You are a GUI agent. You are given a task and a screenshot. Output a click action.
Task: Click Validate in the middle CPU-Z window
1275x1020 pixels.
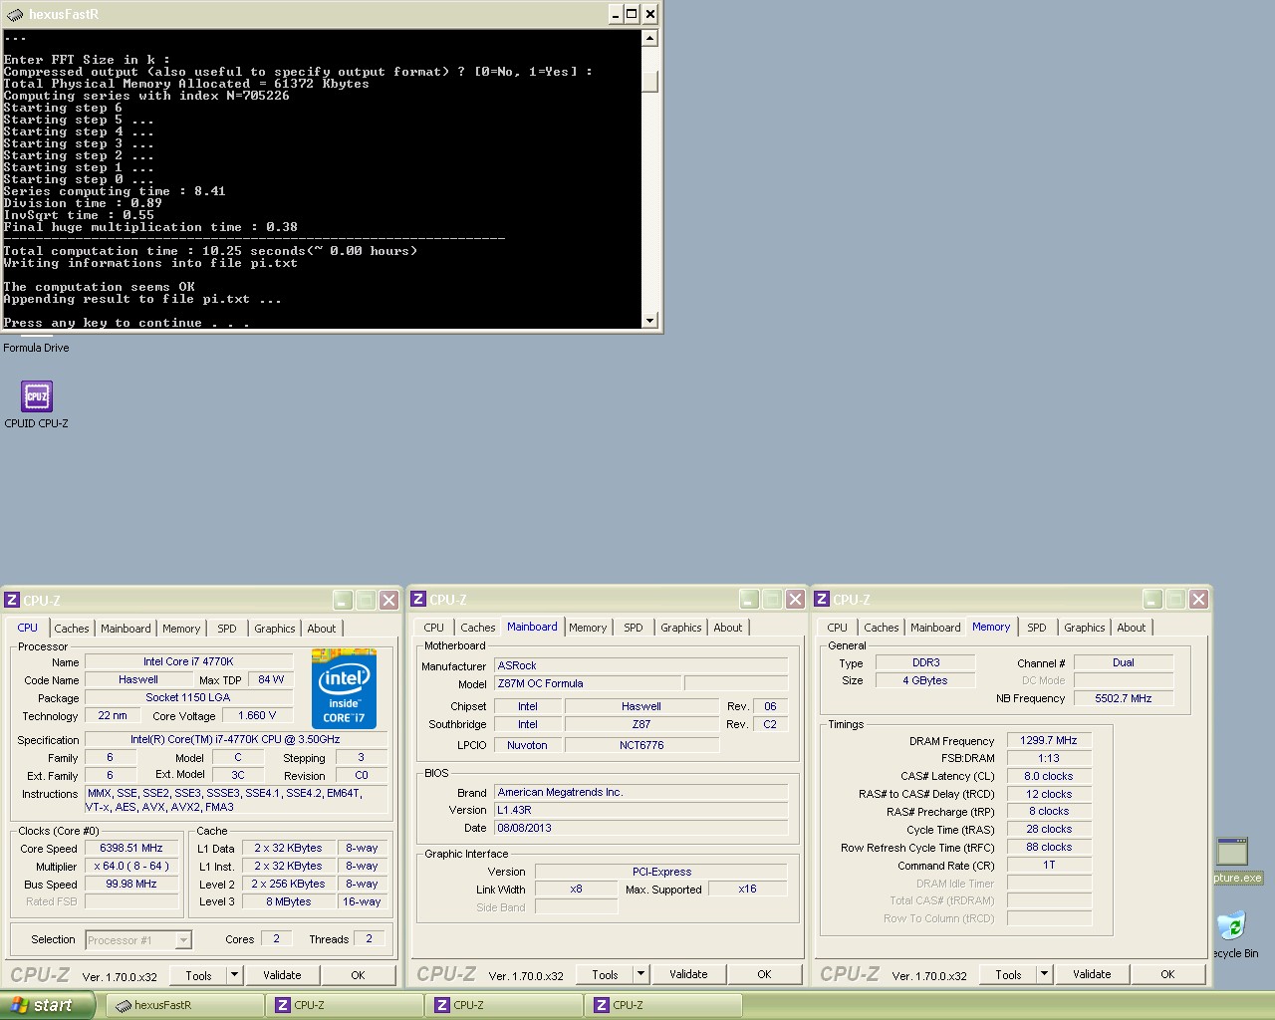point(688,974)
